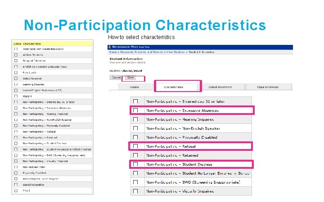This screenshot has height=202, width=324.
Task: Click the Cancel button
Action: (x=116, y=78)
